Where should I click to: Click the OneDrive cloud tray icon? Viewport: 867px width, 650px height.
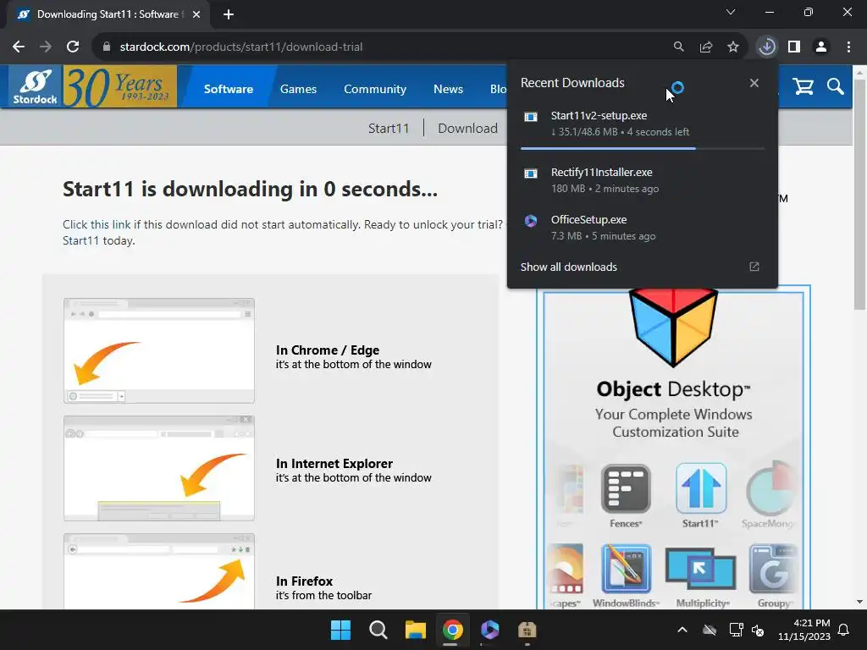coord(710,630)
